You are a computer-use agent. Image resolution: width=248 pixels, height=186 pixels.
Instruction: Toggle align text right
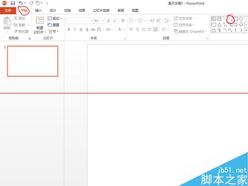tap(143, 29)
